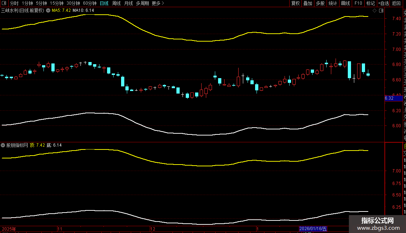Click the 底: 6.14 indicator value
This screenshot has height=233, width=406.
(x=54, y=145)
